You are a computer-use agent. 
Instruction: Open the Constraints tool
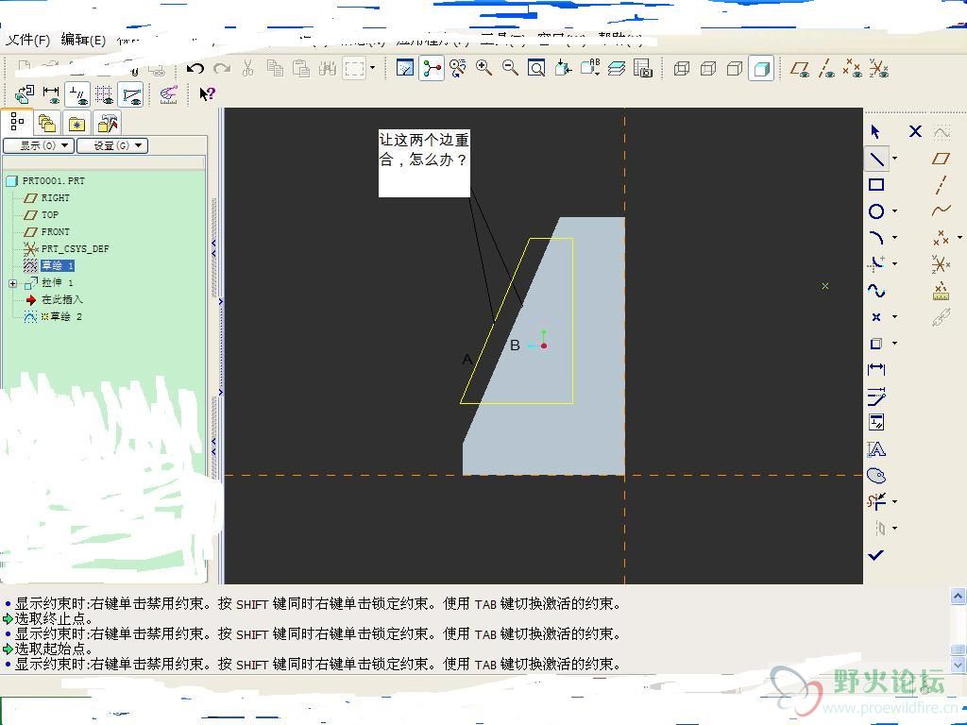tap(876, 422)
